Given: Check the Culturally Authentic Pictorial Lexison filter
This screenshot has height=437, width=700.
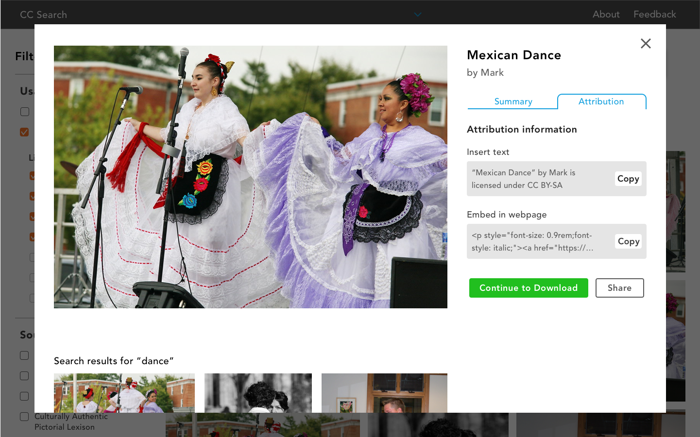Looking at the screenshot, I should [x=24, y=416].
